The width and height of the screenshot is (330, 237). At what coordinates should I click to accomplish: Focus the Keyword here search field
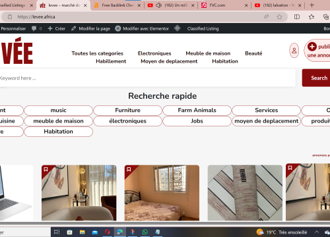pos(147,78)
